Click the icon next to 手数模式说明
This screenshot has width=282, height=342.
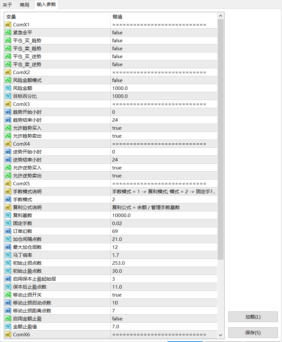point(8,191)
